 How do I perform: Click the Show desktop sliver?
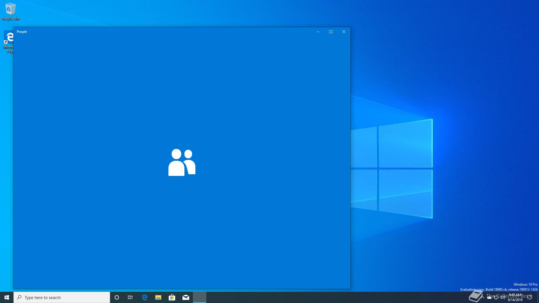[x=538, y=297]
